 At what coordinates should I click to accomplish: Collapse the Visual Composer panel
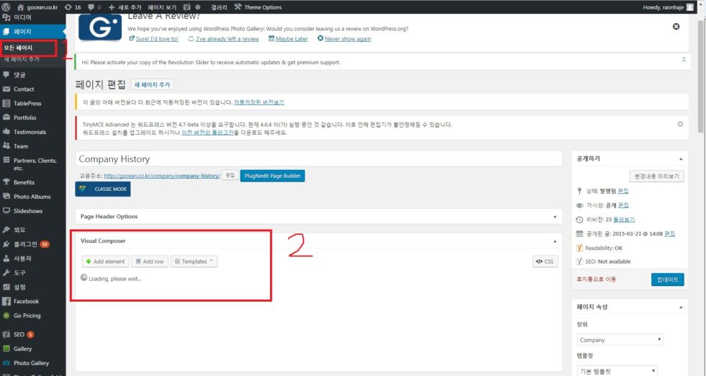[x=555, y=241]
